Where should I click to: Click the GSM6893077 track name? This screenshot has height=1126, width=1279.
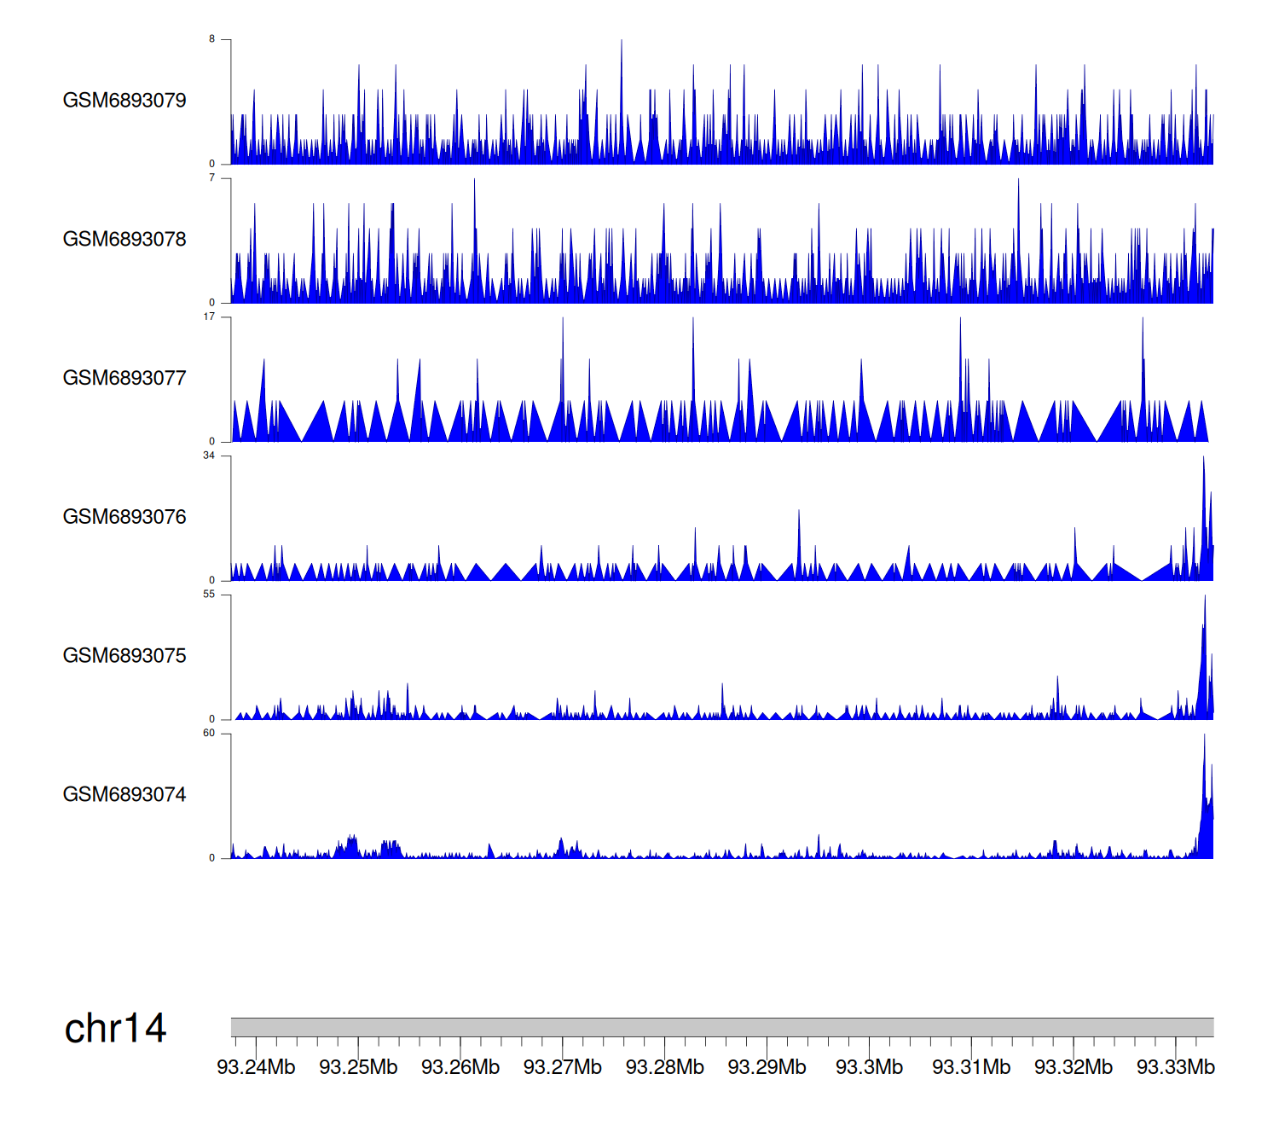[x=124, y=379]
